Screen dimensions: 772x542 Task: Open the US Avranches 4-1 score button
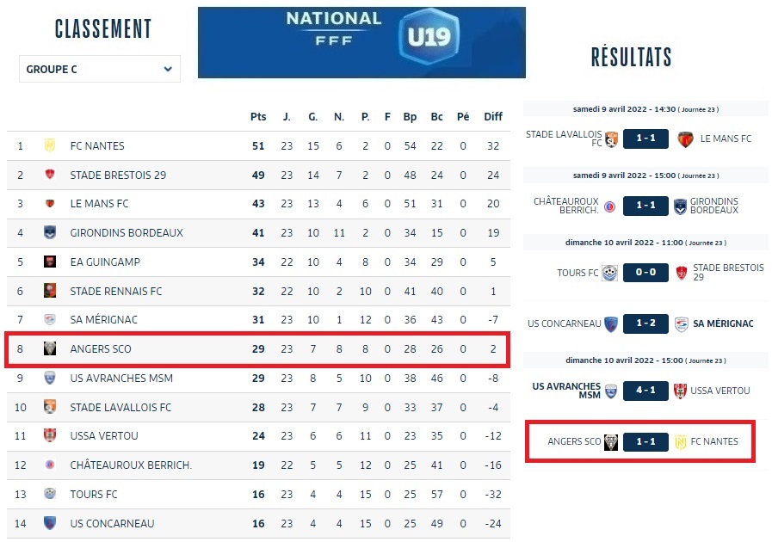tap(645, 391)
